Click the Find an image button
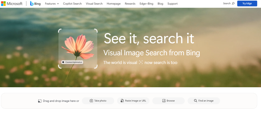Image resolution: width=261 pixels, height=131 pixels. (204, 101)
